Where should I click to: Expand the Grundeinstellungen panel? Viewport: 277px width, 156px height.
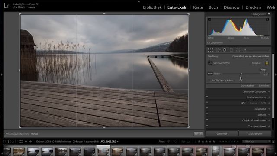[269, 91]
